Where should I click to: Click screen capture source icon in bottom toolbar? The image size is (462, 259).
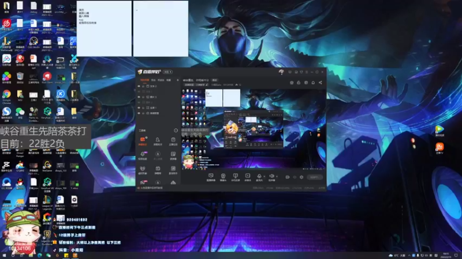point(211,176)
